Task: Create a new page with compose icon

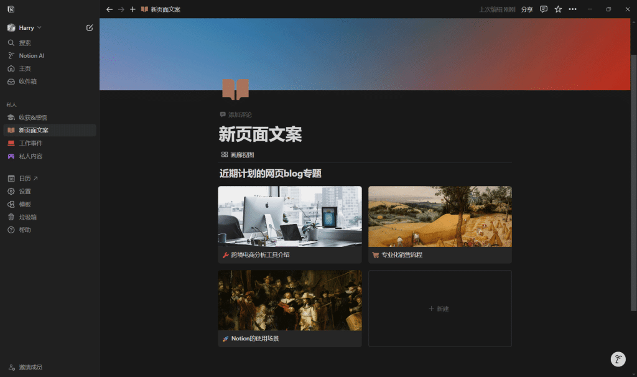Action: [90, 27]
